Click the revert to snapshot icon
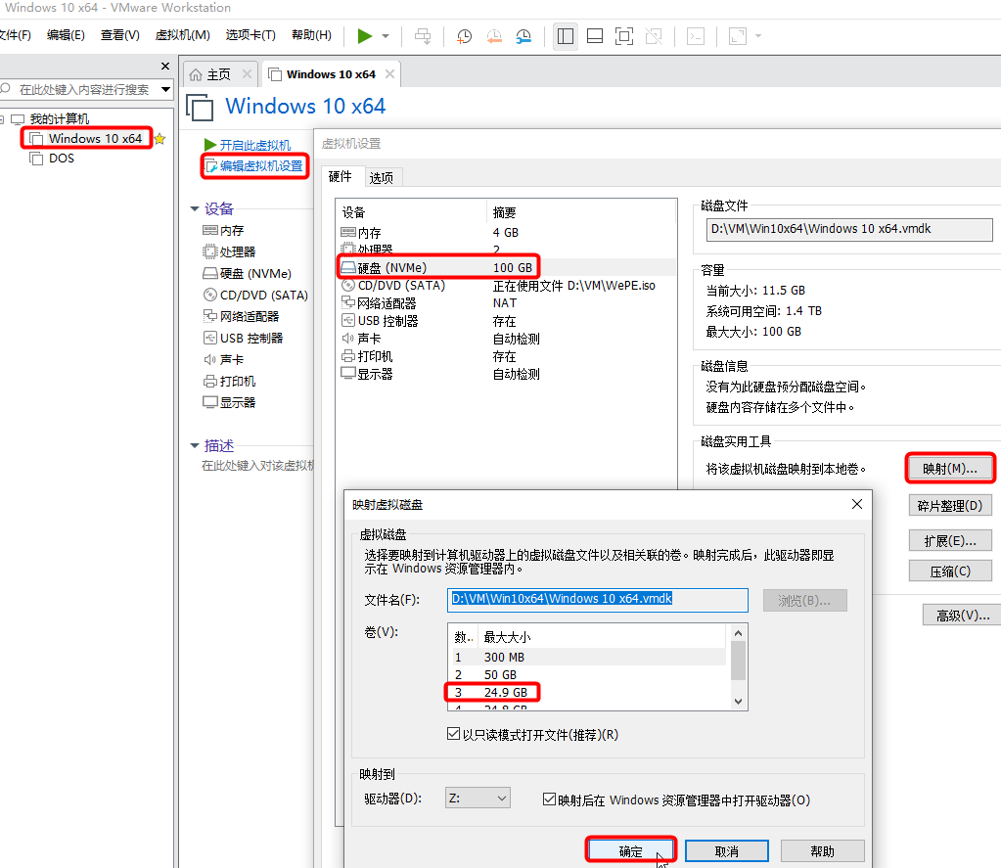This screenshot has height=868, width=1001. (494, 36)
